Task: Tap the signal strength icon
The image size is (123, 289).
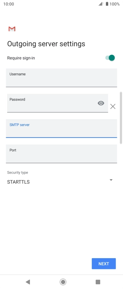Action: pyautogui.click(x=101, y=4)
